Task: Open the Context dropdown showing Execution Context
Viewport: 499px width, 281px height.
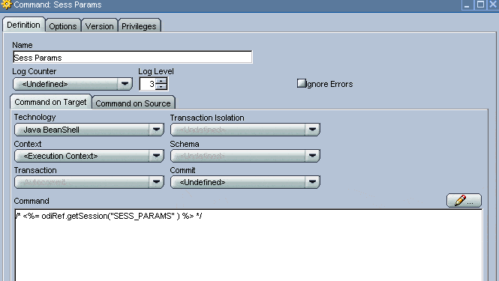Action: (89, 156)
